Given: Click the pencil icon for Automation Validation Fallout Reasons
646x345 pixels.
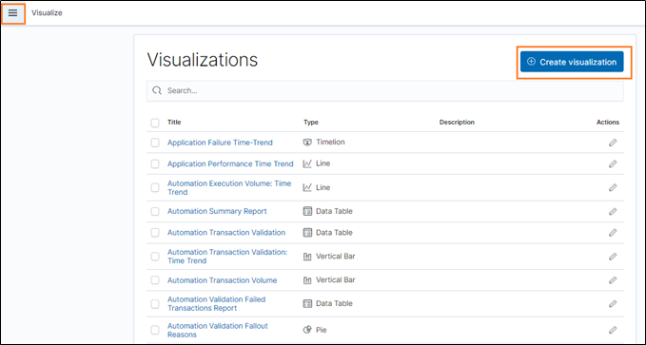Looking at the screenshot, I should click(613, 330).
